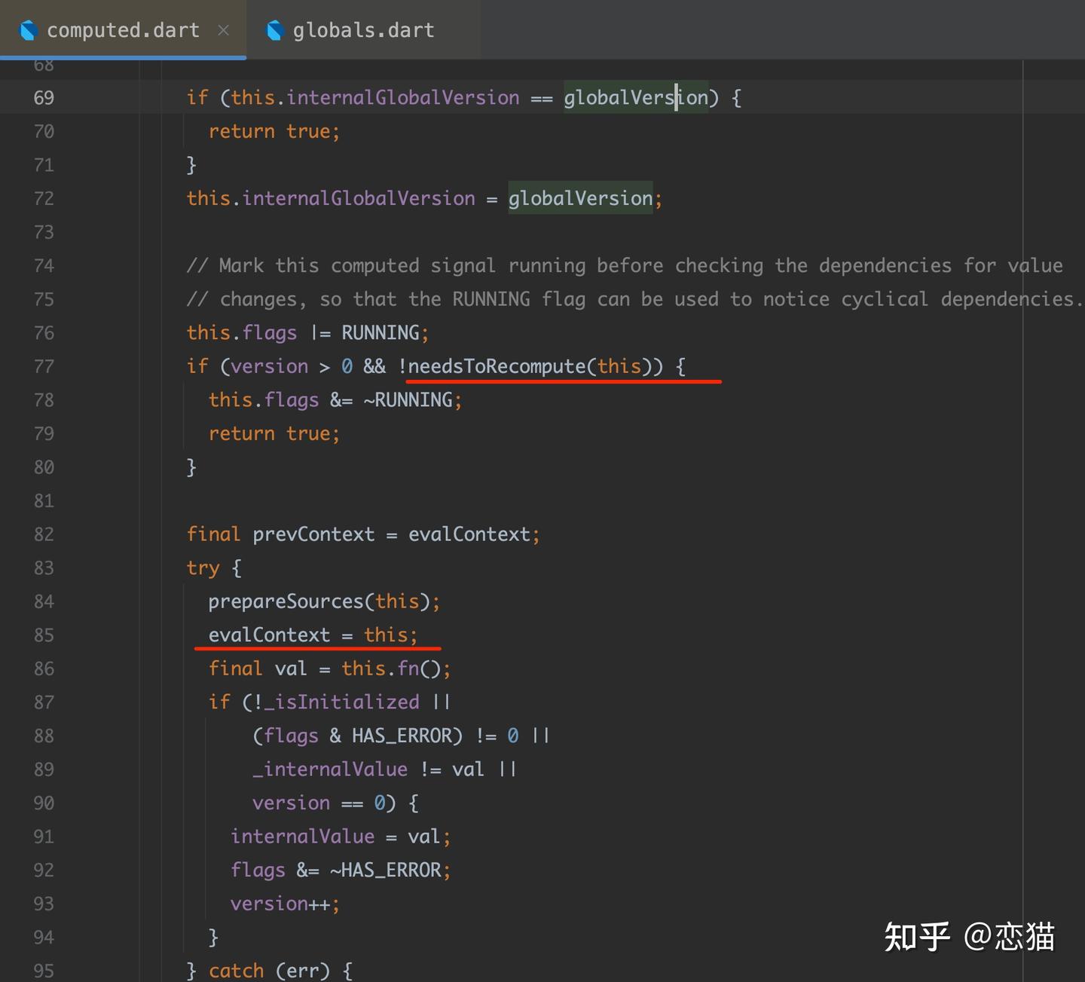The image size is (1085, 982).
Task: Click ~HAS_ERROR on line 92
Action: (x=385, y=870)
